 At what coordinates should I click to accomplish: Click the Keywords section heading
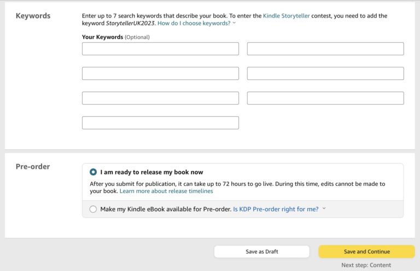click(x=33, y=16)
